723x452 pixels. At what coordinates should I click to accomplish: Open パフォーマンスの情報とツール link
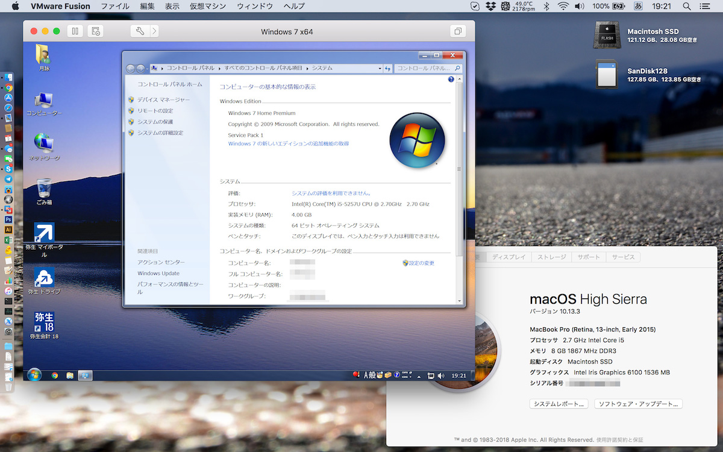[171, 287]
